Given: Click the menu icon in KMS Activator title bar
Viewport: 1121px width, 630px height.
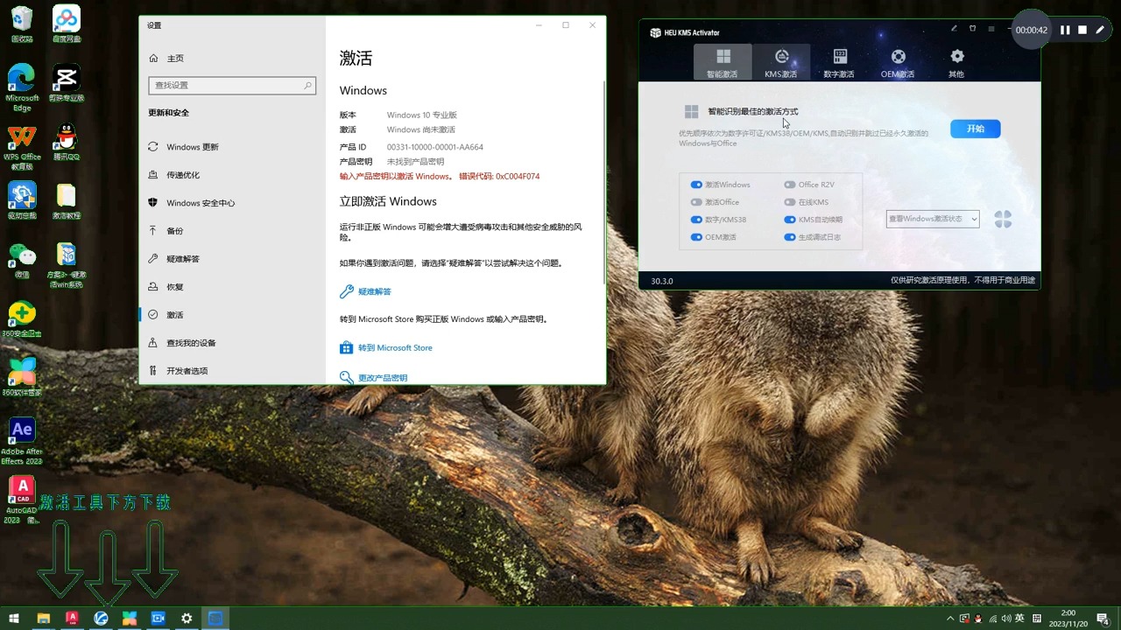Looking at the screenshot, I should coord(991,29).
